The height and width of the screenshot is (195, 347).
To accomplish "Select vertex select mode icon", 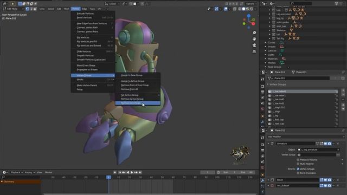I will pos(27,9).
